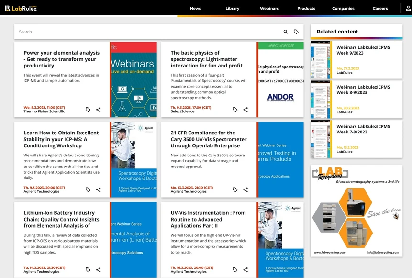The image size is (412, 278).
Task: Share the ICP-MS Conditioning Workshop card
Action: click(98, 189)
